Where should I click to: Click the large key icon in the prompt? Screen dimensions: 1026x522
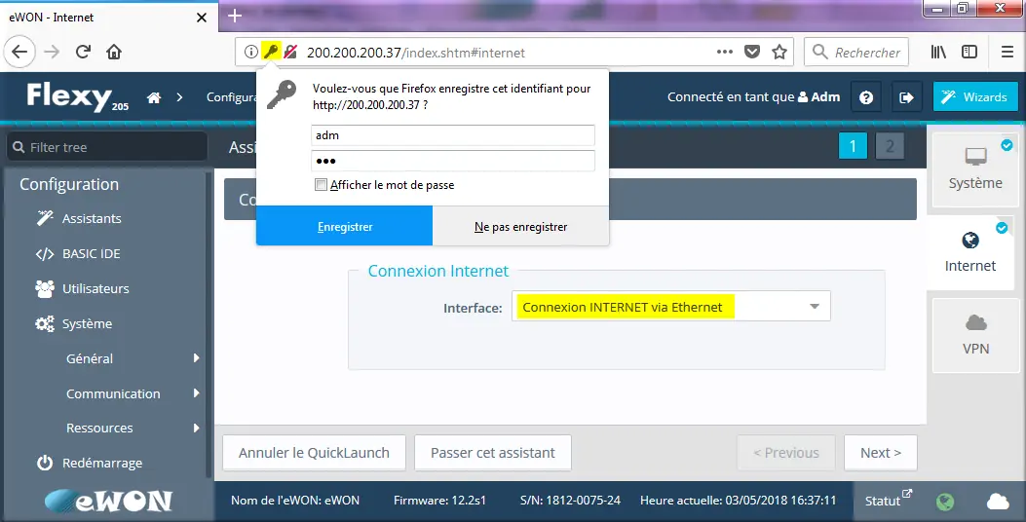click(282, 95)
